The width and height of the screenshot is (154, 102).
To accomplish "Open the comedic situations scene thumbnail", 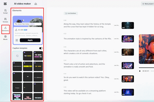I will click(x=128, y=52).
